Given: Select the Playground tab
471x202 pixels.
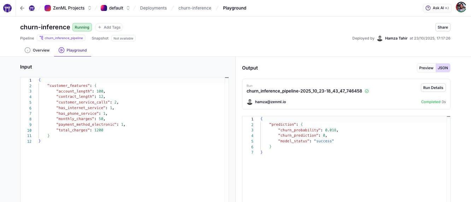Looking at the screenshot, I should [73, 50].
